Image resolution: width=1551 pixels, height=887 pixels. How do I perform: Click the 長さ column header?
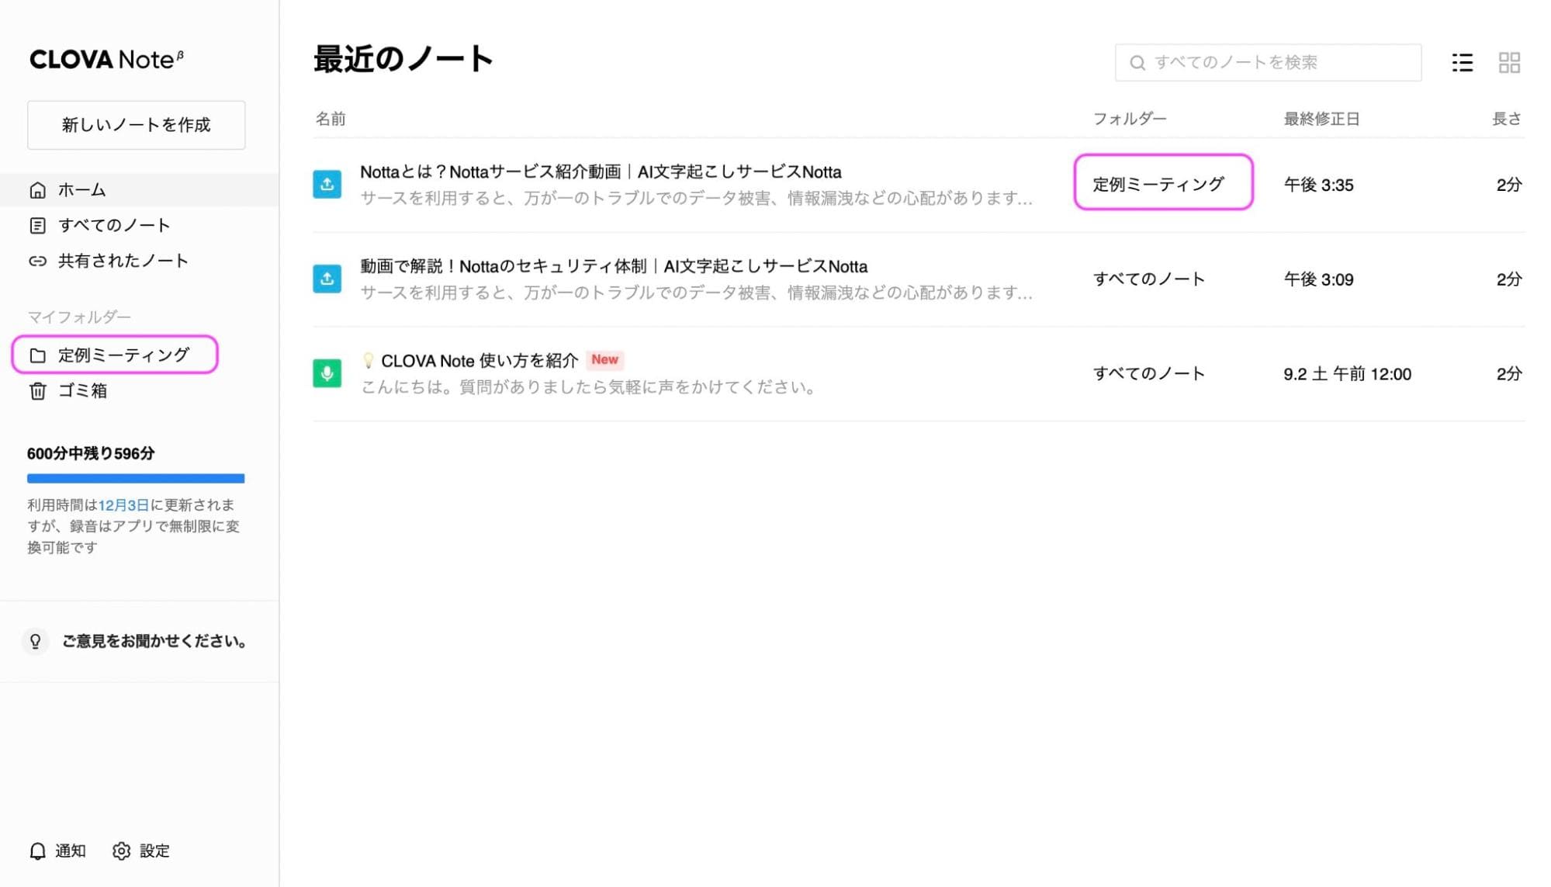1507,119
